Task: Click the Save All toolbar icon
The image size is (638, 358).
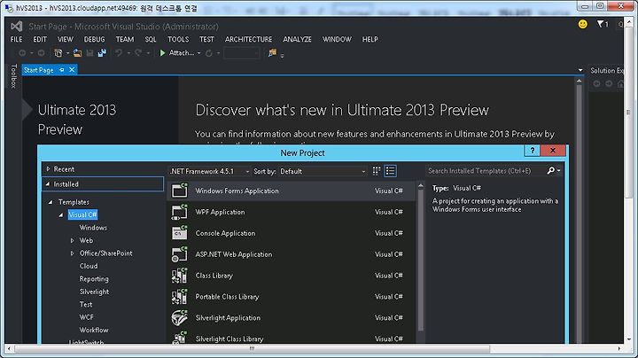Action: point(102,53)
